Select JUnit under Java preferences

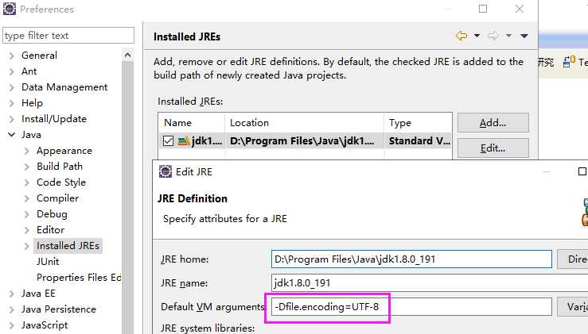coord(48,262)
